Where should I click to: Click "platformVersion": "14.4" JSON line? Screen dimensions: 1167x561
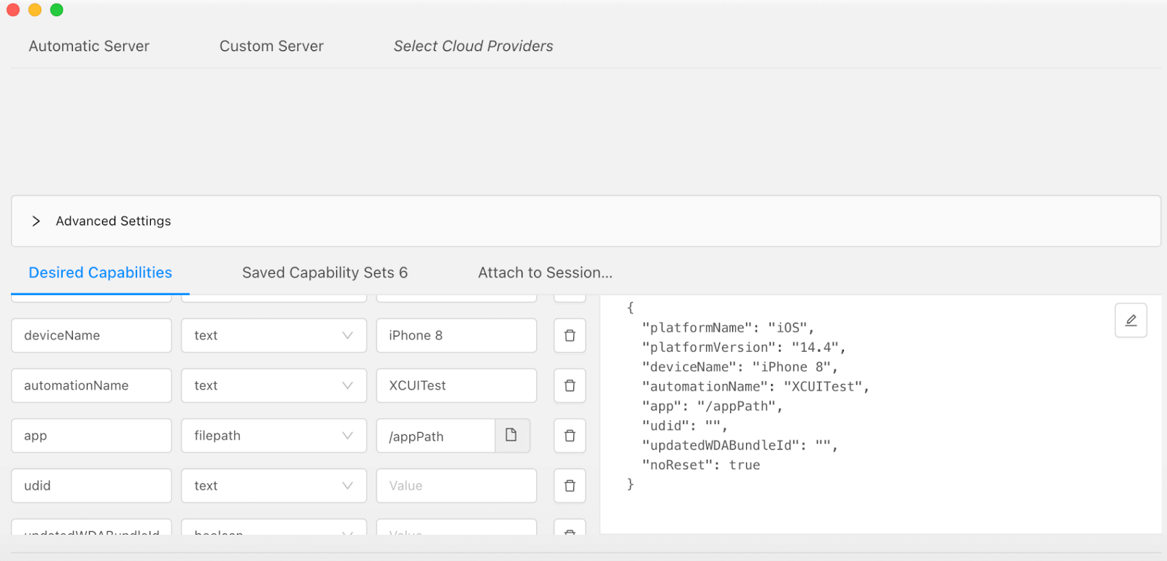pyautogui.click(x=743, y=348)
